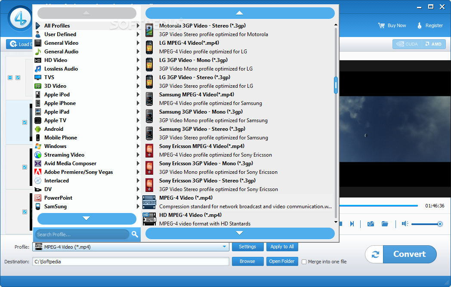Click the Destination path field
This screenshot has height=287, width=451.
[x=131, y=262]
